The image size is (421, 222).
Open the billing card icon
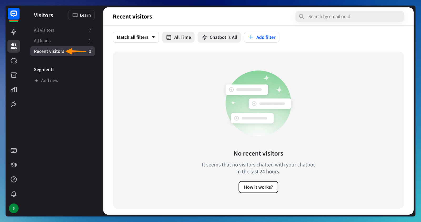(x=14, y=150)
